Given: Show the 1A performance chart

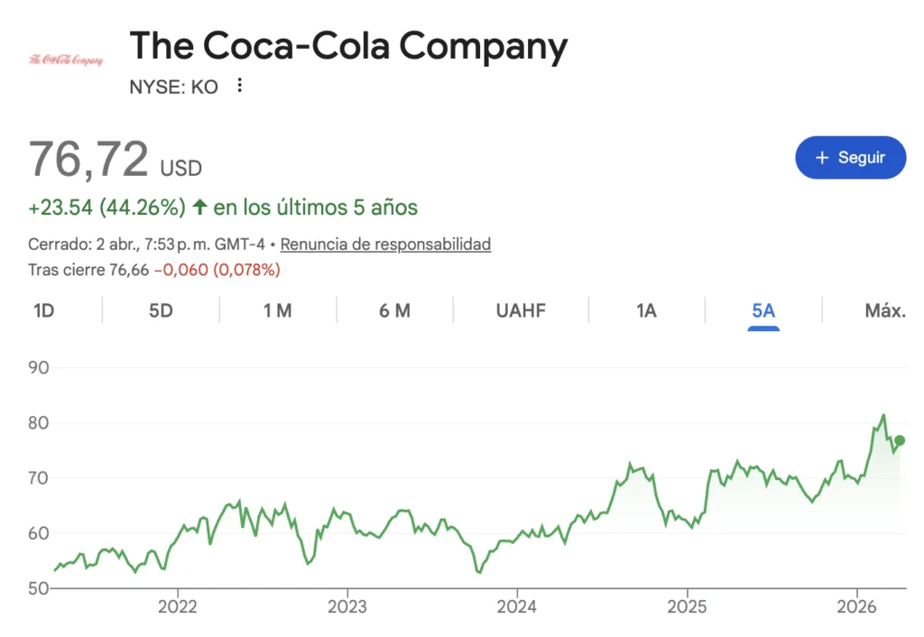Looking at the screenshot, I should (646, 310).
